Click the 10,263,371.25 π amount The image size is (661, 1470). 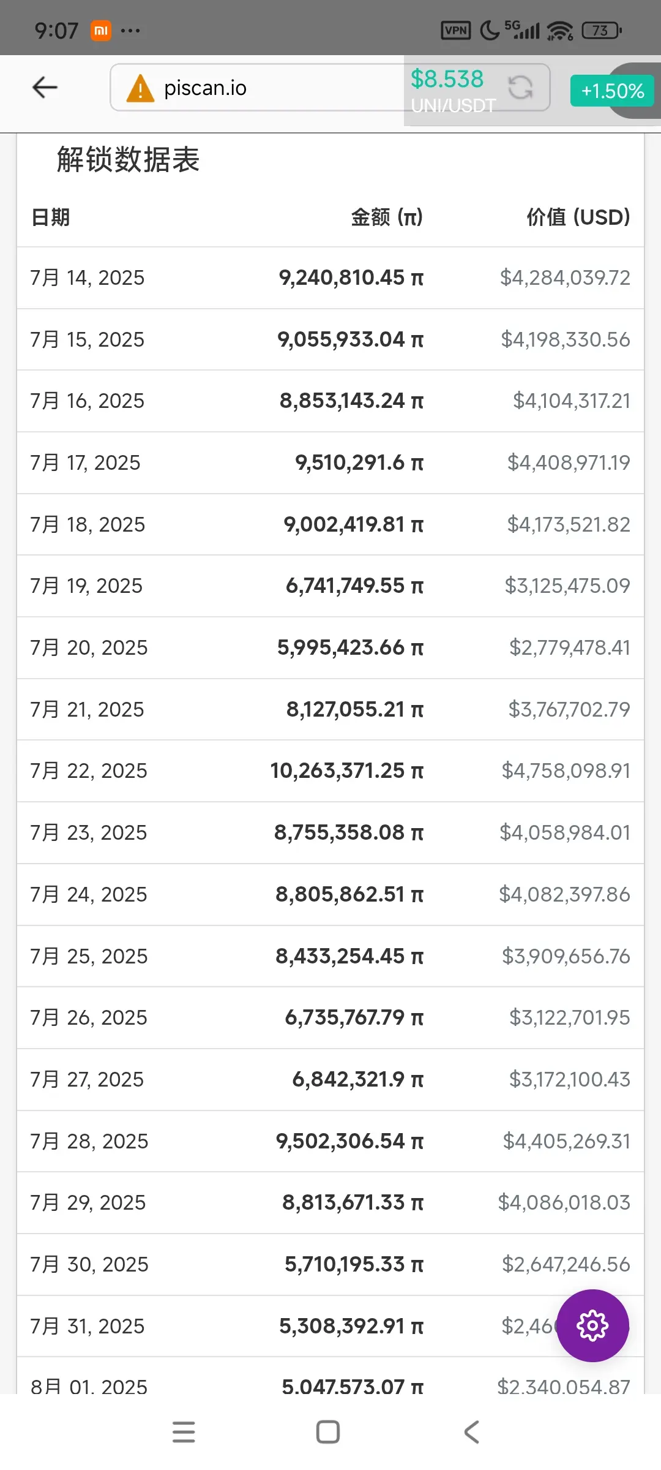(347, 771)
